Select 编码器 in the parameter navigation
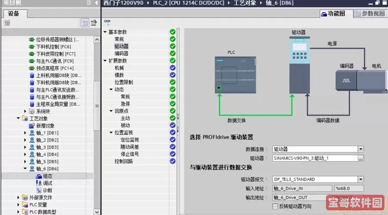The height and width of the screenshot is (215, 388). click(121, 53)
